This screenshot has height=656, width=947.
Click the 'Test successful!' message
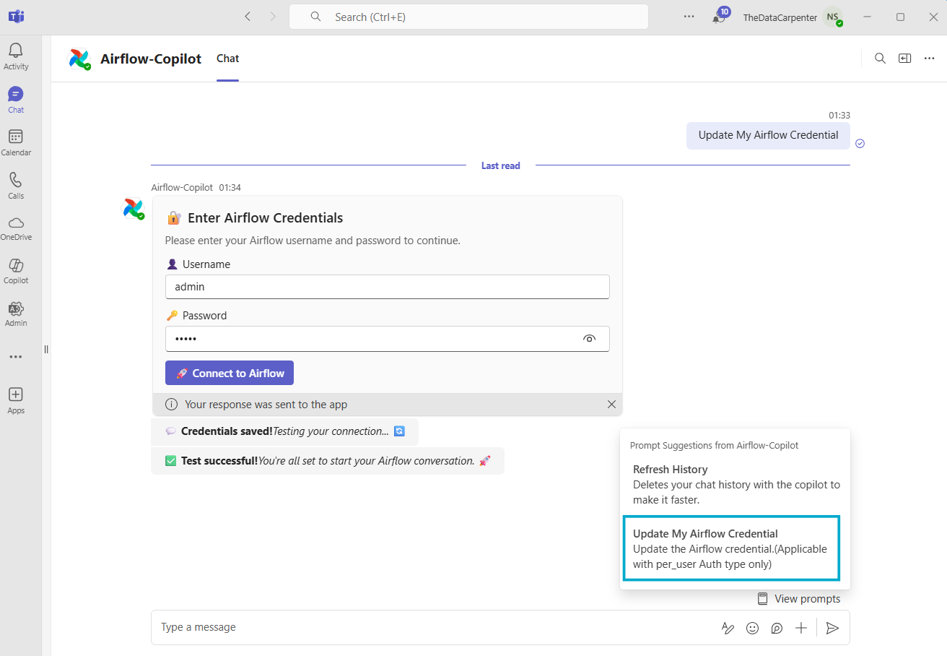[328, 461]
